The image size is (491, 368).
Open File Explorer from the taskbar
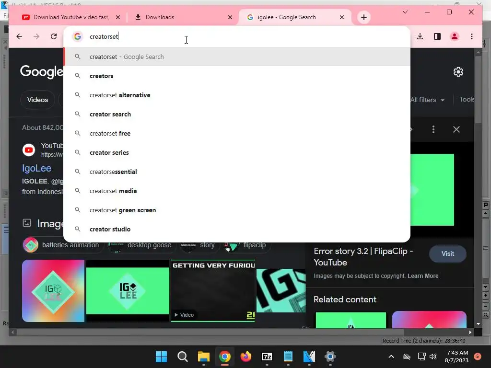click(203, 356)
